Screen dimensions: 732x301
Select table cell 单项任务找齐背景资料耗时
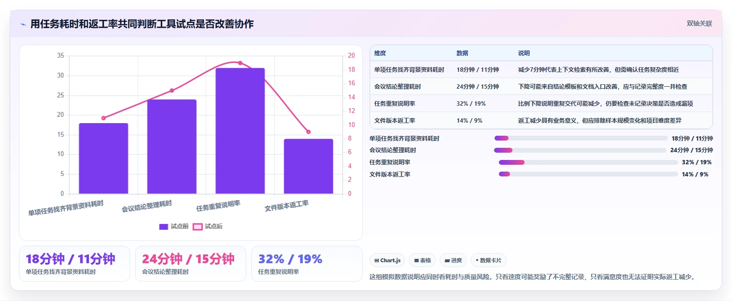(x=409, y=70)
